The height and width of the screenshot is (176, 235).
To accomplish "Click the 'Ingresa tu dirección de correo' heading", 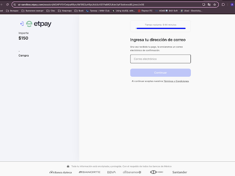I will tap(158, 40).
